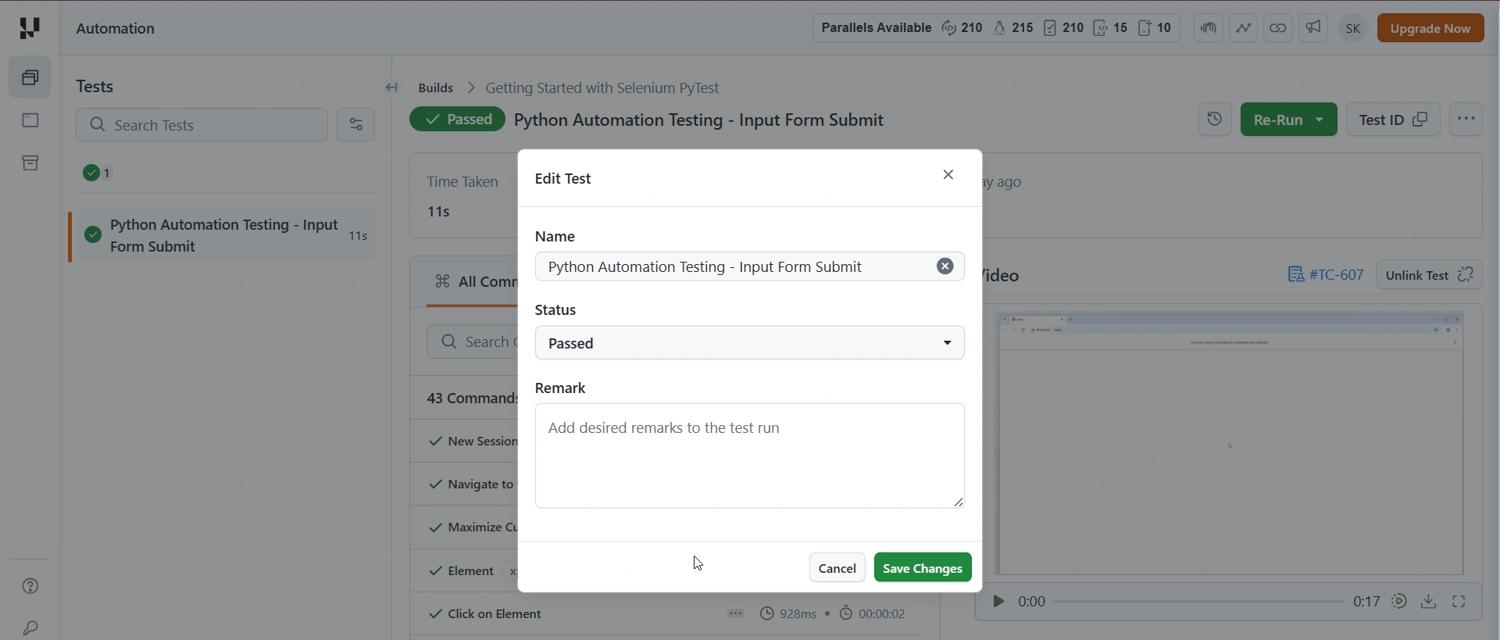1500x640 pixels.
Task: Click Unlink Test button
Action: 1429,275
